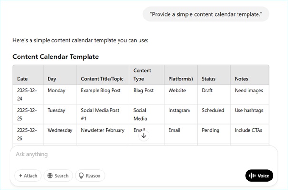Toggle the Reason lightbulb option

point(89,176)
